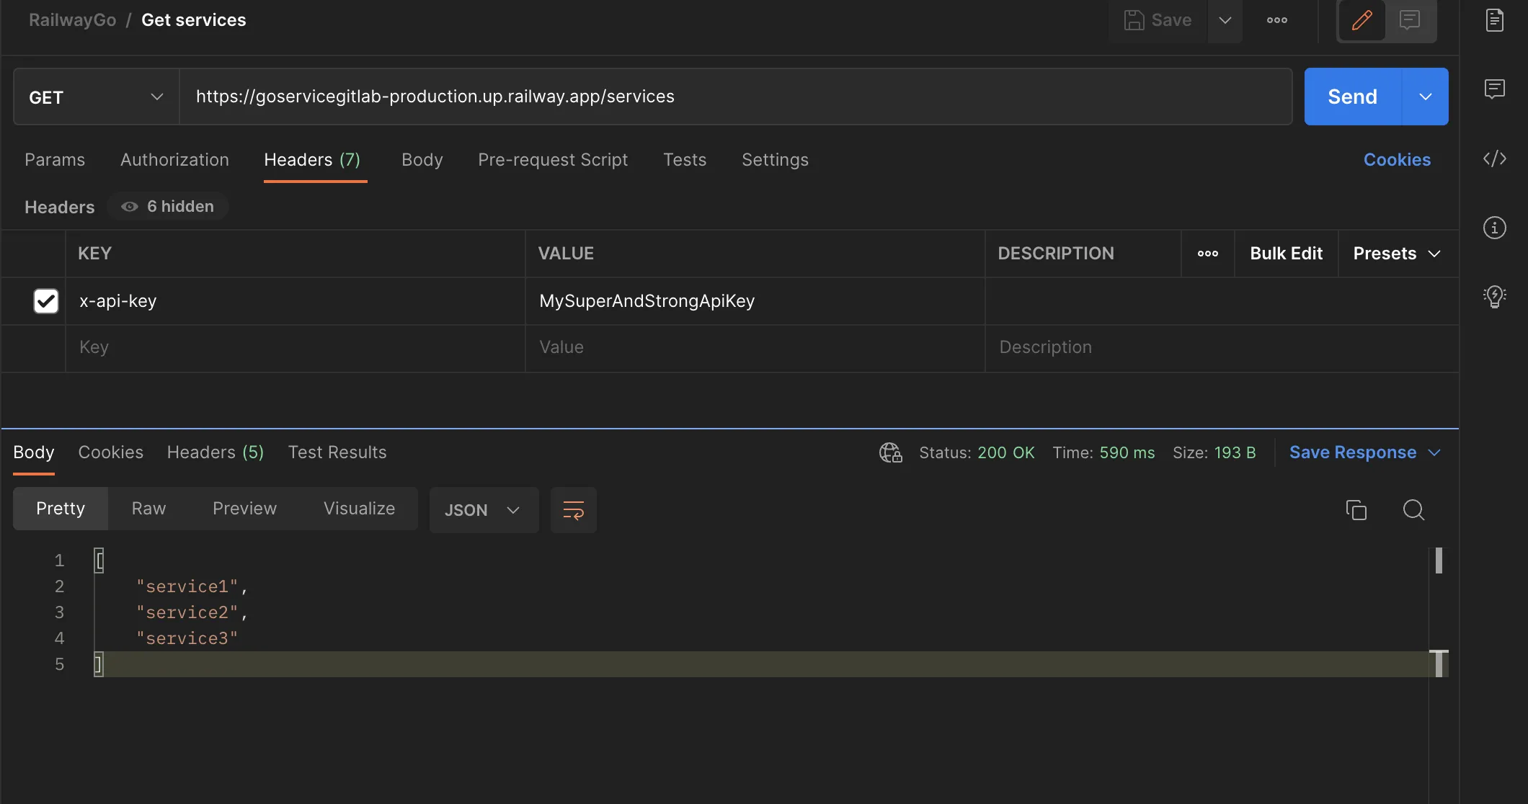Select the Raw response view tab
This screenshot has width=1528, height=804.
(x=148, y=509)
